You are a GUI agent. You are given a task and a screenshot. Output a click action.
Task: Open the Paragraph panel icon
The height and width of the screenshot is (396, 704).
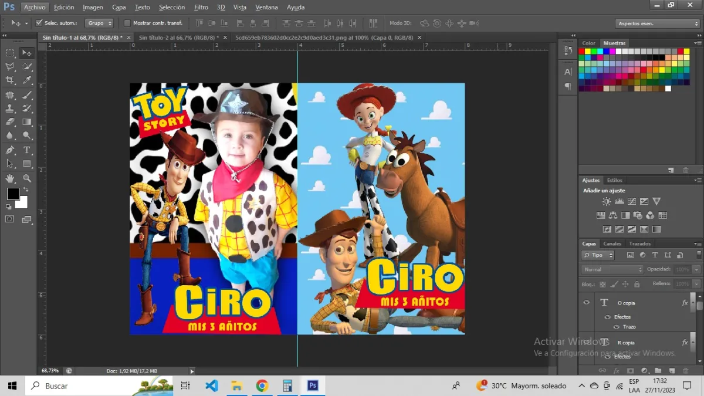[x=568, y=86]
